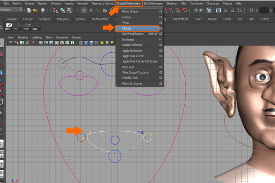Open Sculpt Deformer options box
275x183 pixels.
pos(160,45)
